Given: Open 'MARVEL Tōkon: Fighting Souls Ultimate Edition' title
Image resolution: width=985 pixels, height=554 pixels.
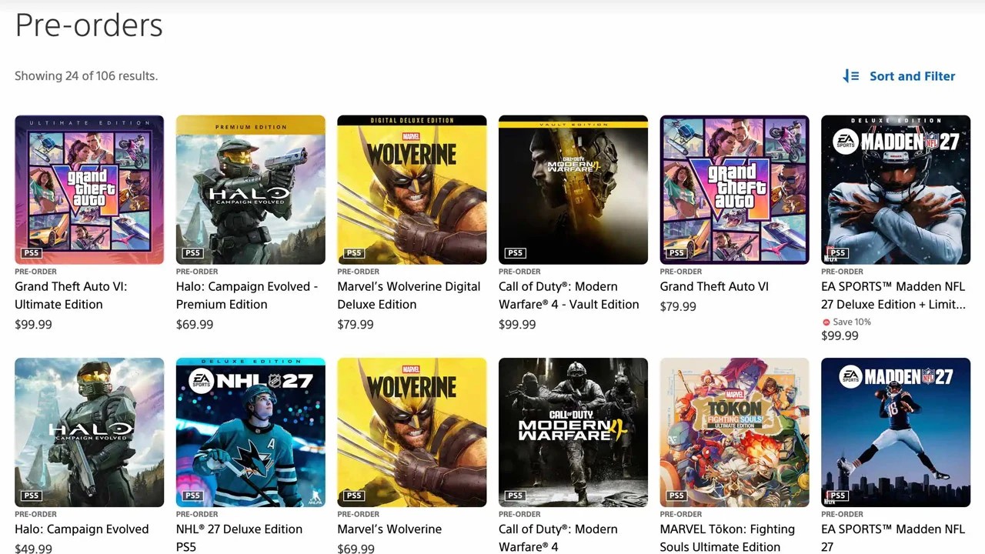Looking at the screenshot, I should pos(727,538).
